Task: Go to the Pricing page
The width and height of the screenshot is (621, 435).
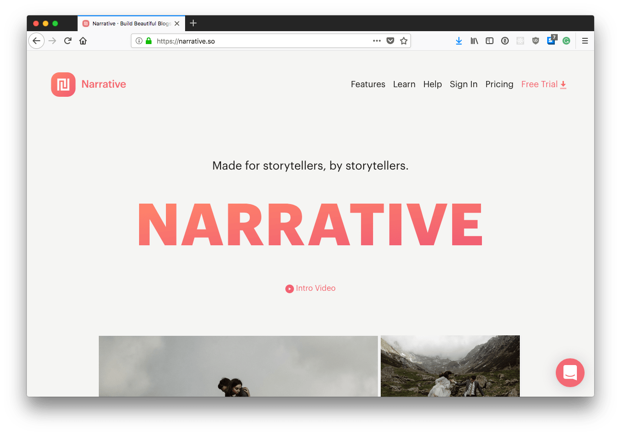Action: 499,84
